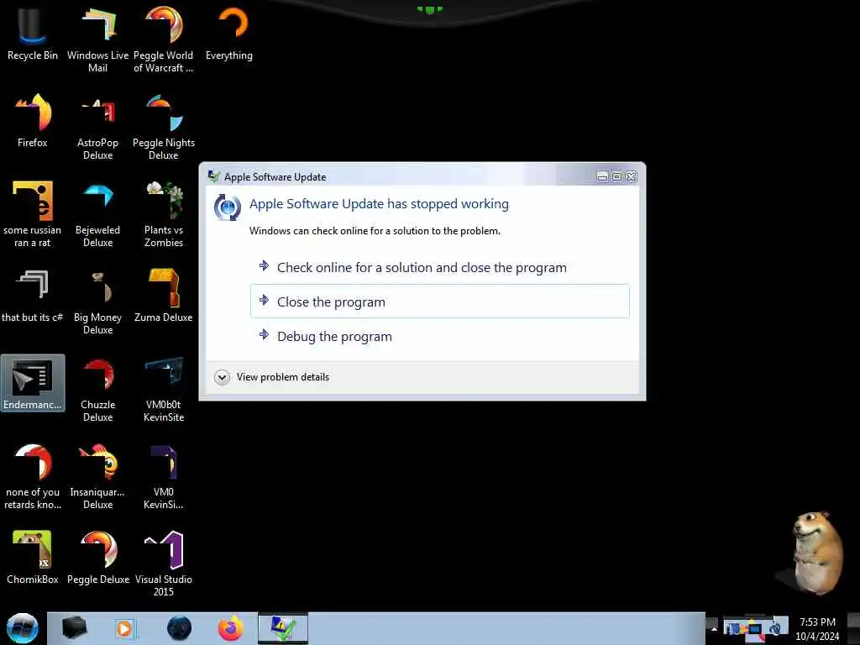Choose Close the program
860x645 pixels.
440,302
